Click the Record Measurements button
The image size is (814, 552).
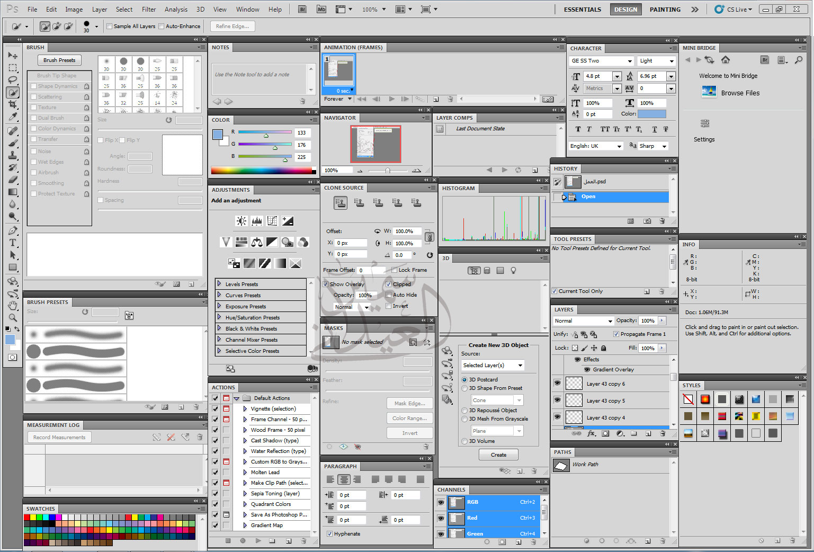tap(59, 438)
